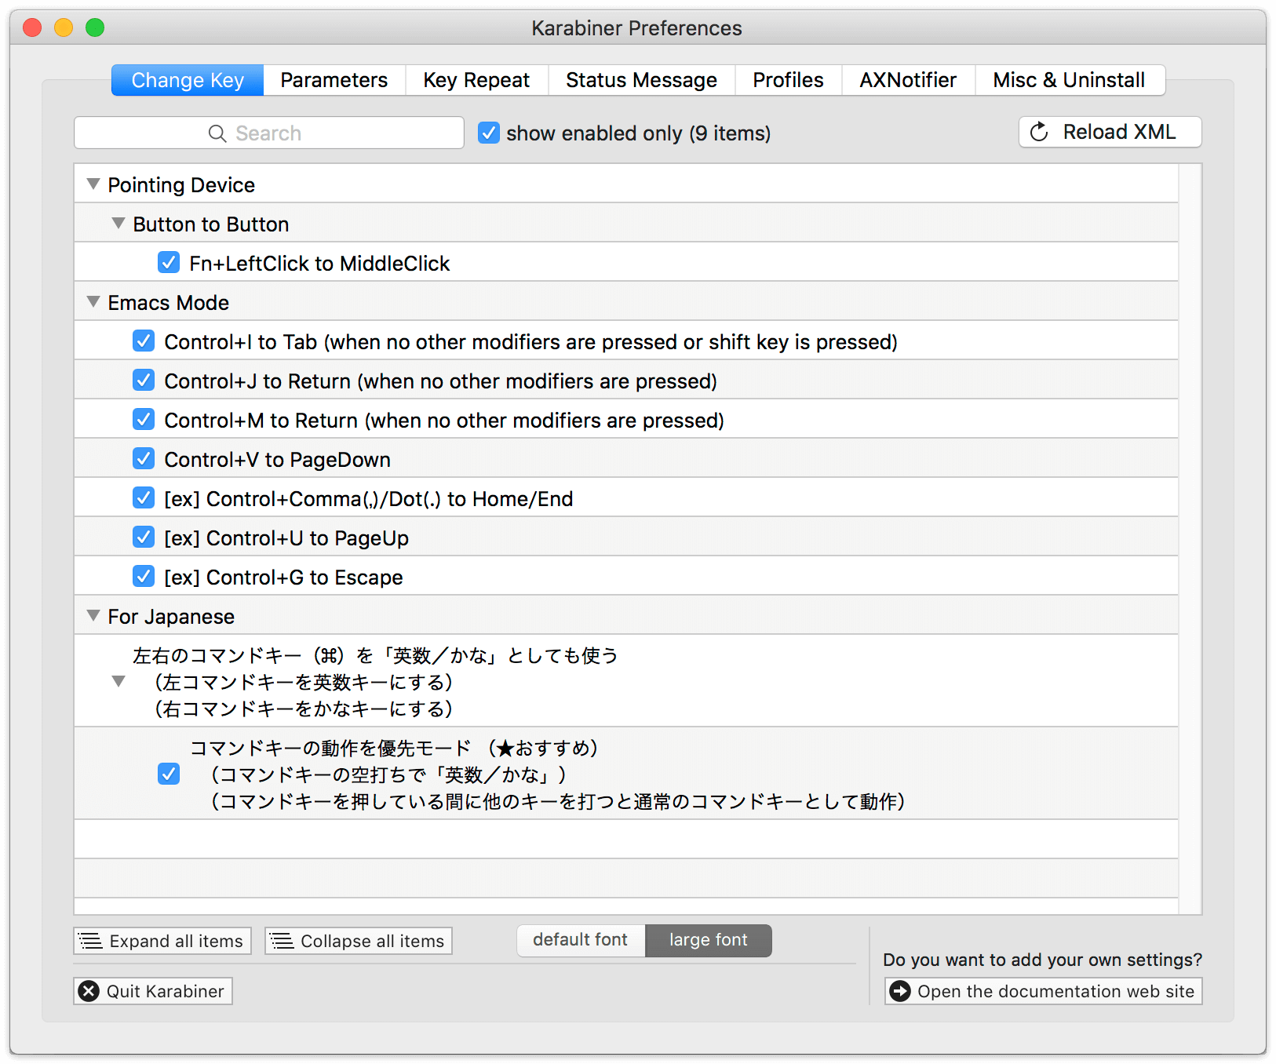Click into the Search field
The image size is (1276, 1064).
[x=269, y=133]
